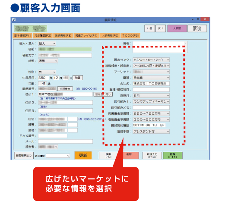Go to the previous customer with <前
225x204 pixels.
click(149, 28)
